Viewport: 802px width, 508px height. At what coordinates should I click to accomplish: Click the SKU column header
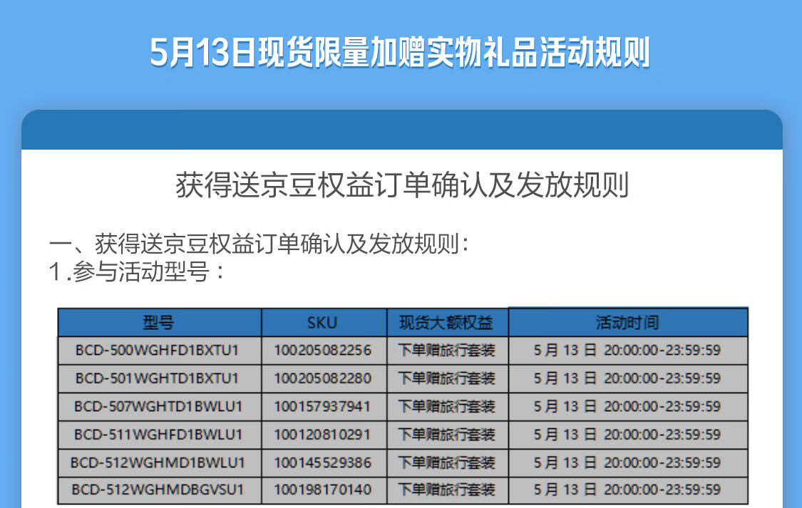[x=324, y=323]
